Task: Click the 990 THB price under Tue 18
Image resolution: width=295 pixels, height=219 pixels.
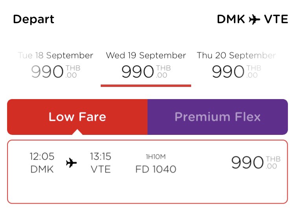Action: [x=56, y=72]
